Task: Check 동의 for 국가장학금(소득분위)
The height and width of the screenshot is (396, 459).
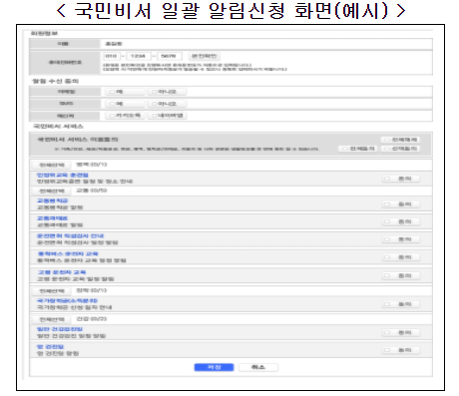Action: (x=400, y=304)
